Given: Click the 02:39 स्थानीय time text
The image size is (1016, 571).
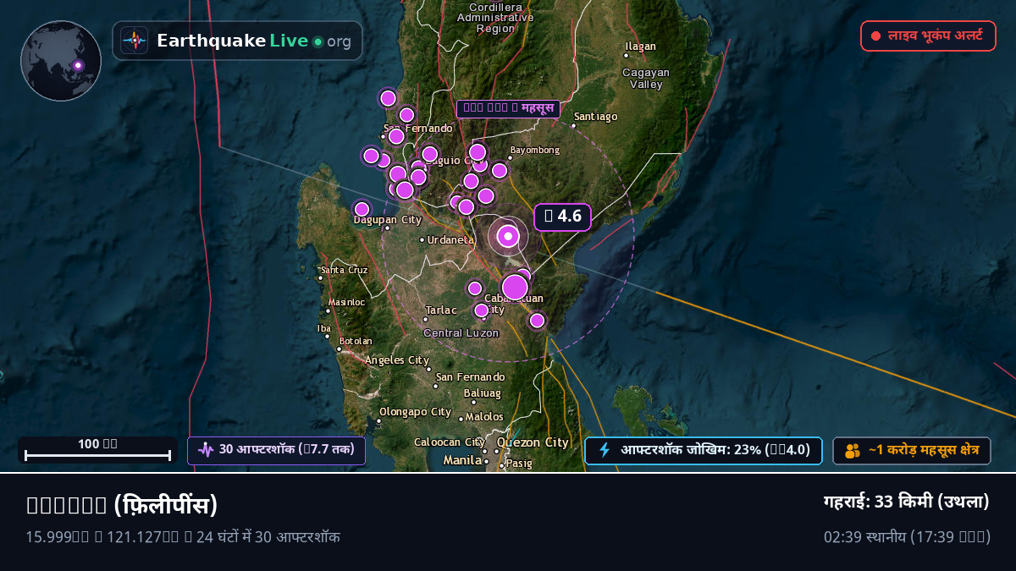Looking at the screenshot, I should point(907,537).
